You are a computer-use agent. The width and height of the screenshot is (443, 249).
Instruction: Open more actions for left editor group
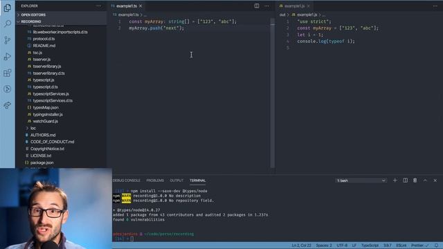click(x=266, y=6)
